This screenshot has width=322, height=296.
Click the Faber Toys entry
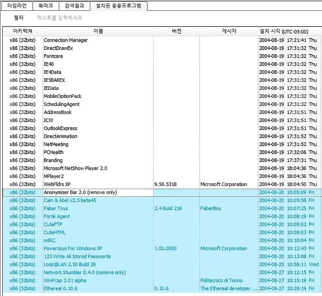(x=56, y=208)
